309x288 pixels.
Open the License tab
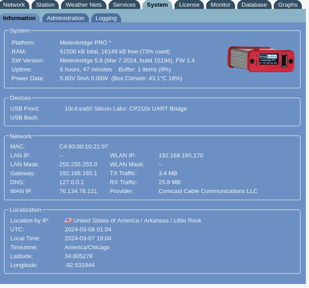[x=189, y=4]
